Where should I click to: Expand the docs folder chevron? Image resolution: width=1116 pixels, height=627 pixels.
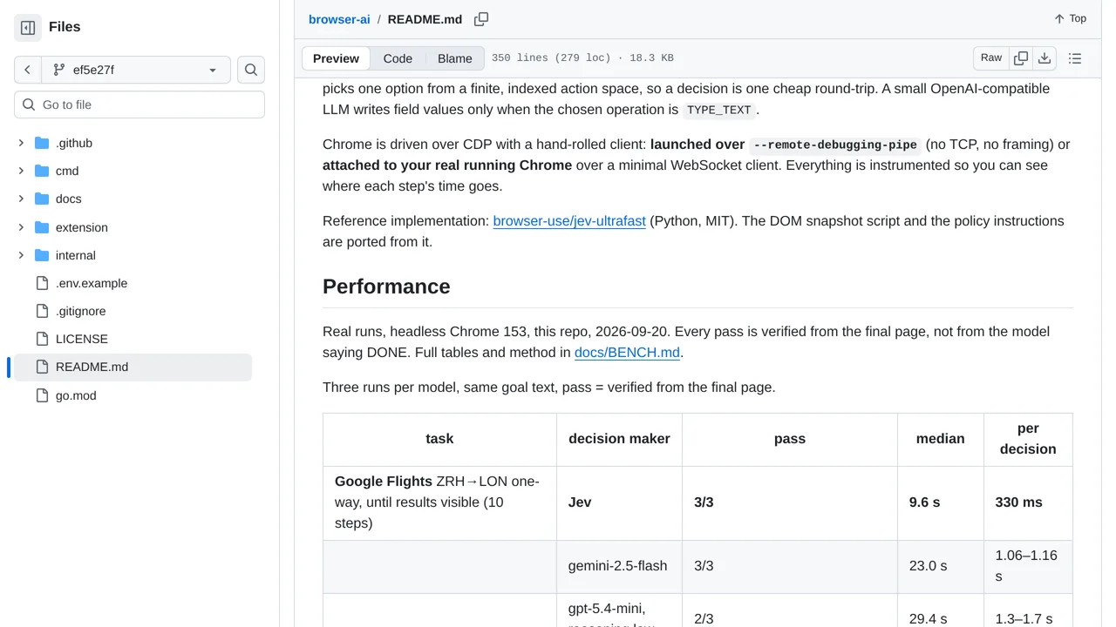[21, 199]
